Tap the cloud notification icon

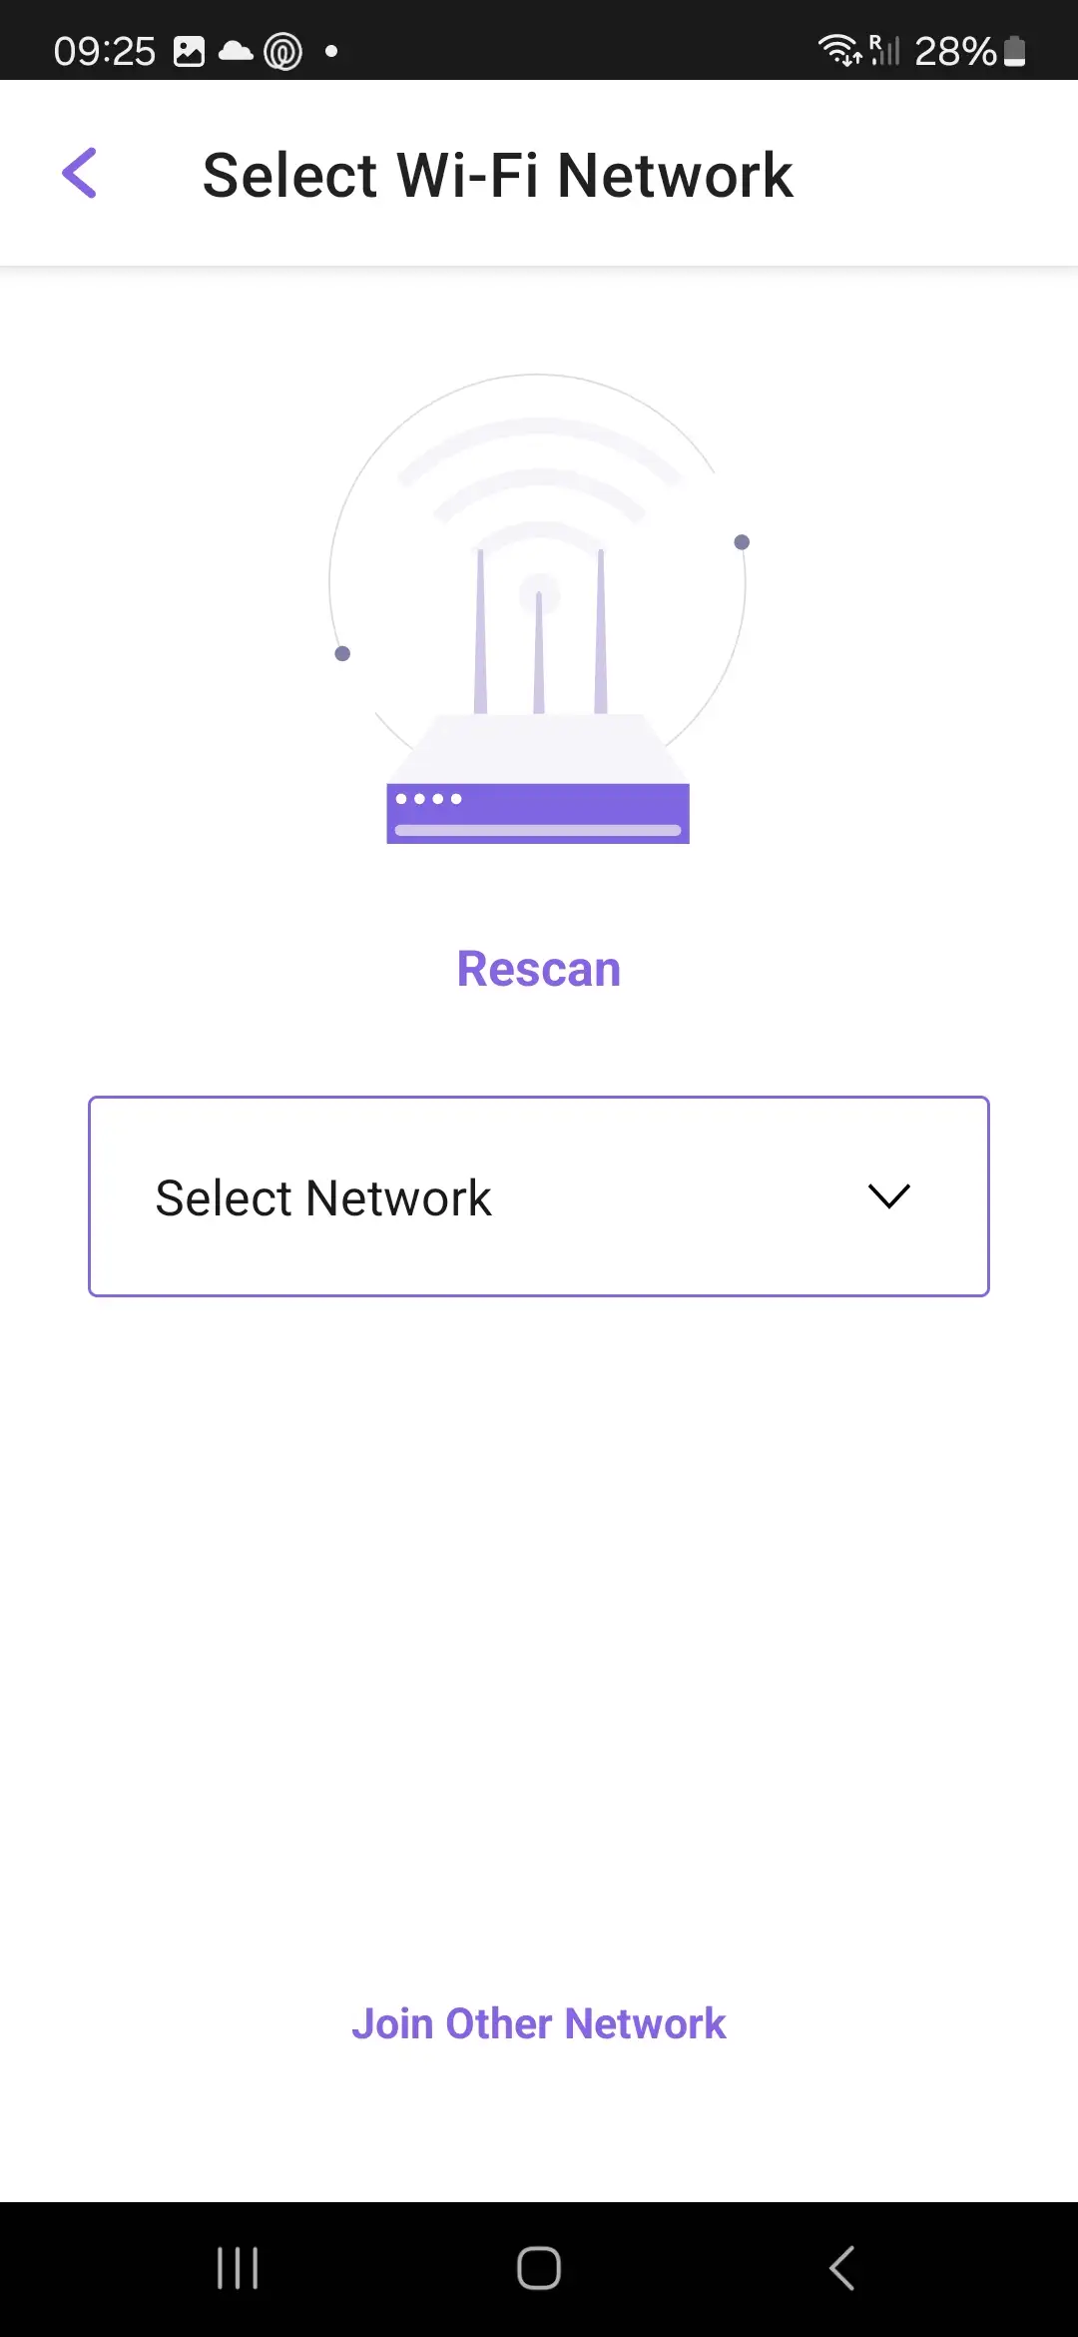point(236,51)
